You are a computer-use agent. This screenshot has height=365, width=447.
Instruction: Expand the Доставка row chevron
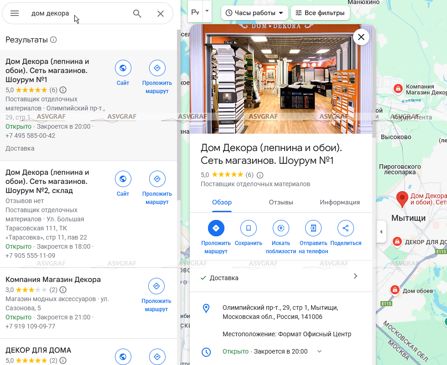pyautogui.click(x=355, y=276)
